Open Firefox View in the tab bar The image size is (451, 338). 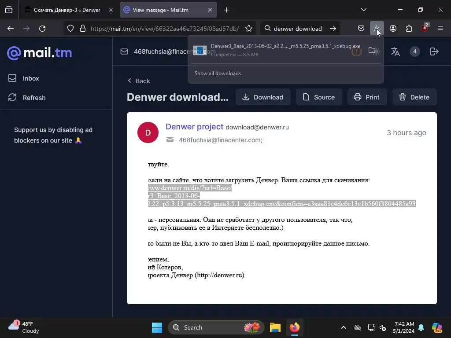click(x=9, y=10)
